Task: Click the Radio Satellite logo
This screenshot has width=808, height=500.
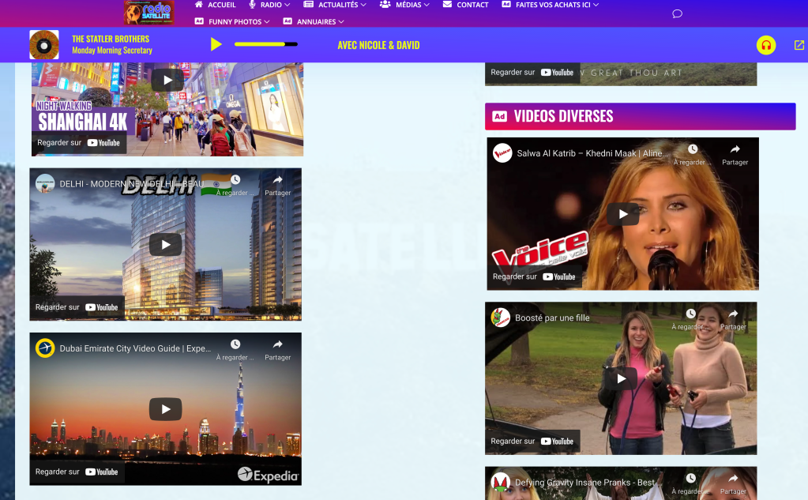Action: point(148,13)
